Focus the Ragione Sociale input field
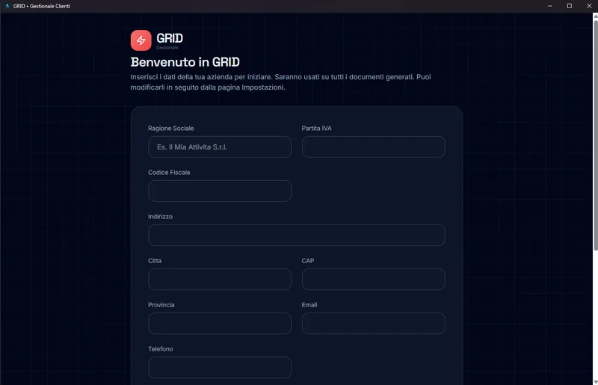 point(220,147)
